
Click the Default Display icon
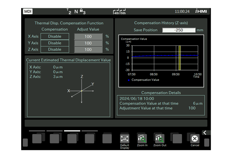[x=125, y=139]
